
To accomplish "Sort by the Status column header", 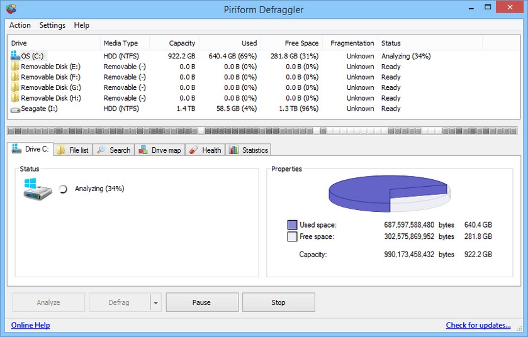I will coord(430,43).
